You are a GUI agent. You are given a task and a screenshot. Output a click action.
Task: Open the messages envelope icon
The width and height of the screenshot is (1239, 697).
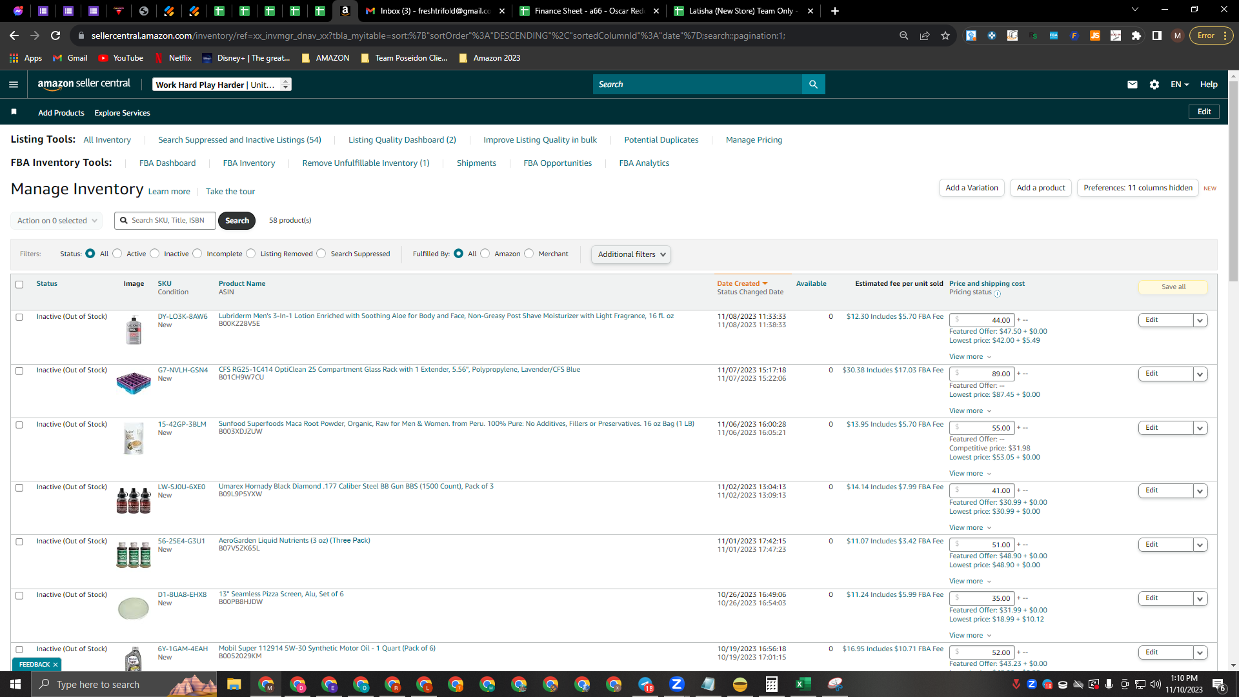point(1133,85)
